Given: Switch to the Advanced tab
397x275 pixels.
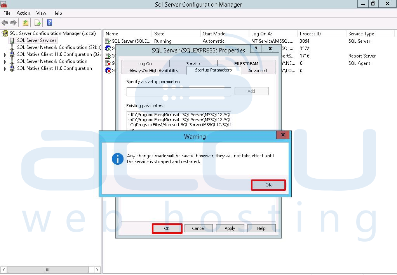Looking at the screenshot, I should [258, 71].
